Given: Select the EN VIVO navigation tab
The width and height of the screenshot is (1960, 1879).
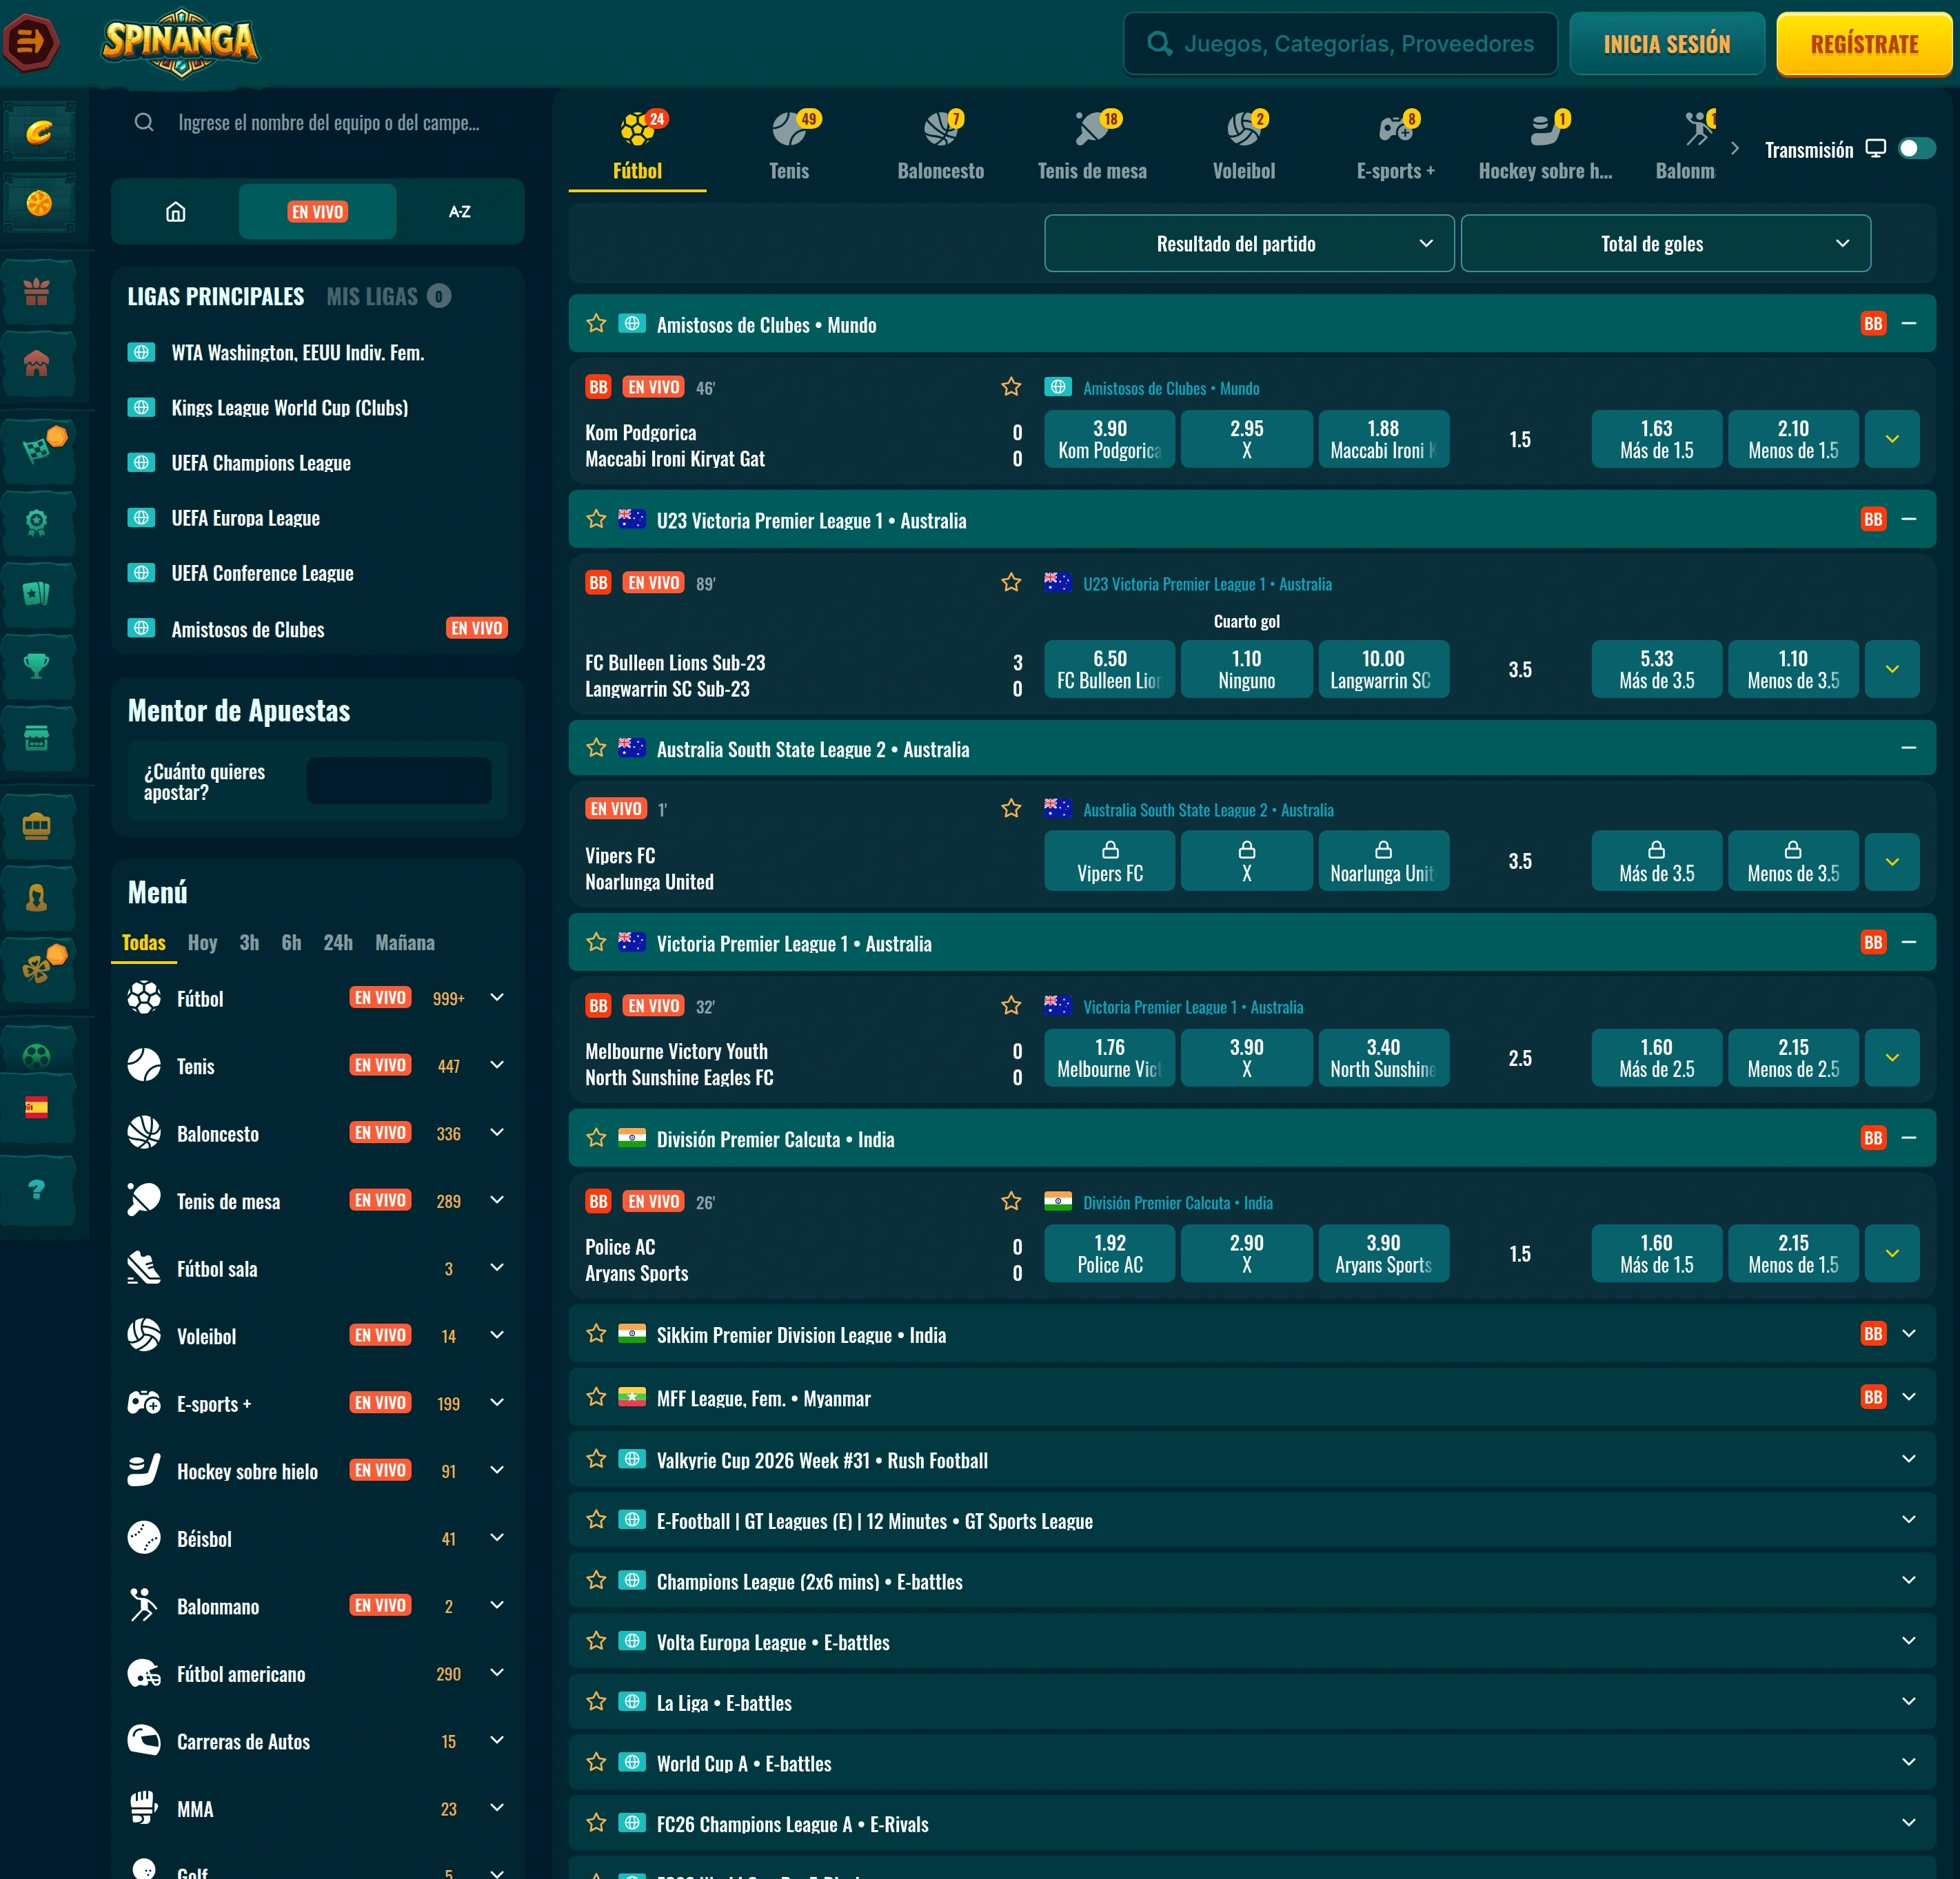Looking at the screenshot, I should point(317,212).
